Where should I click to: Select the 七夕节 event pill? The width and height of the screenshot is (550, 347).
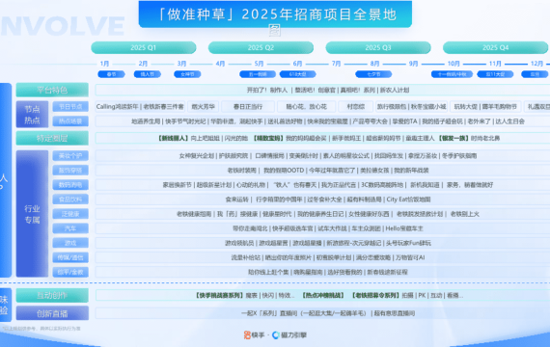pyautogui.click(x=373, y=74)
